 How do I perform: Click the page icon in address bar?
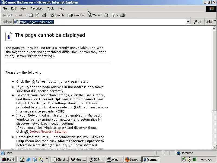pos(16,22)
